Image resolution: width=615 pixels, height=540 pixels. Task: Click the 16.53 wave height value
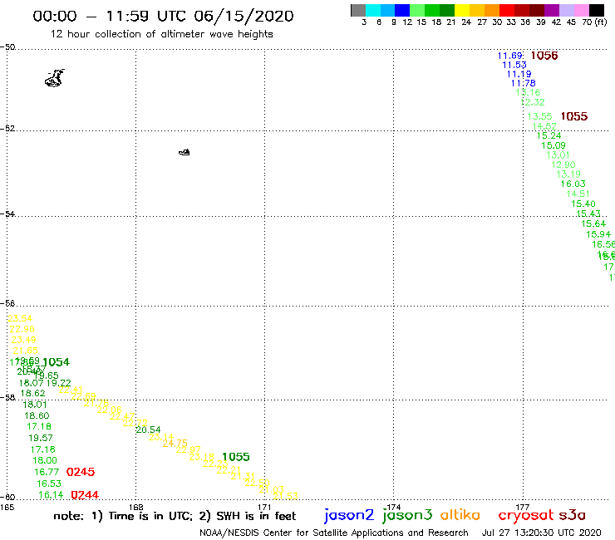pos(49,484)
